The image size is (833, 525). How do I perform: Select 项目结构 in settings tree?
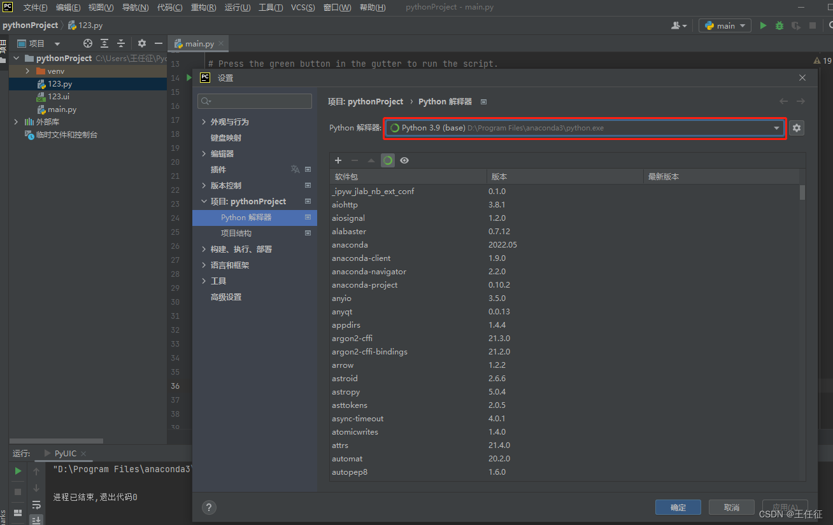(x=236, y=233)
